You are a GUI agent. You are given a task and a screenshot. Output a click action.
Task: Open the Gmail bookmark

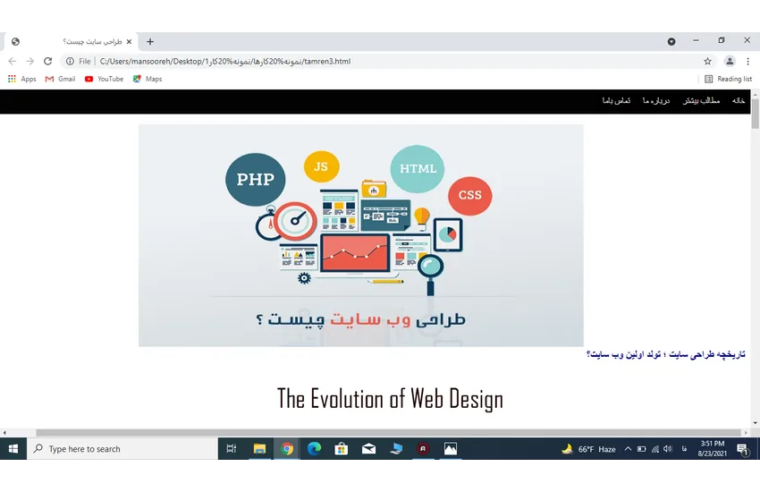coord(60,79)
